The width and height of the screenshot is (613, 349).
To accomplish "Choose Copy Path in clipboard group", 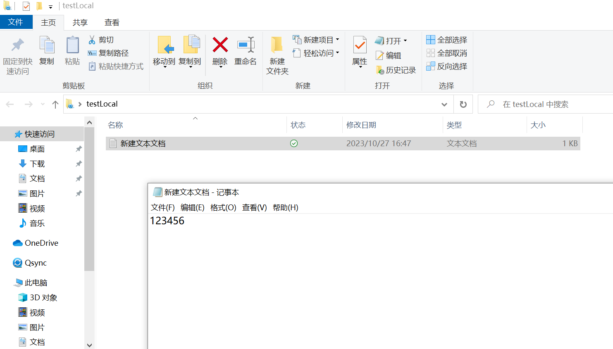I will [x=108, y=53].
